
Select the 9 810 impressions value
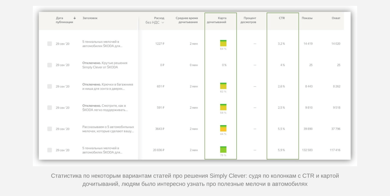[309, 107]
